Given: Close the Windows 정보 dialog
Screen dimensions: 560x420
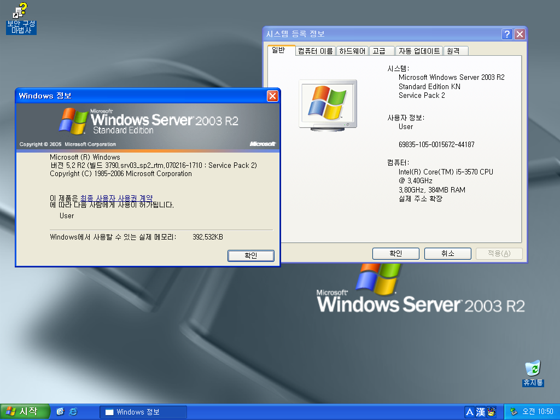Looking at the screenshot, I should pos(272,96).
